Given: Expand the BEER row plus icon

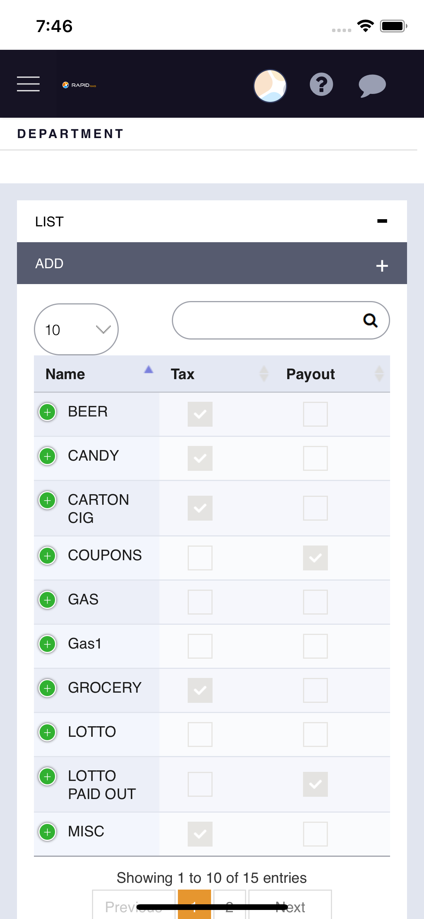Looking at the screenshot, I should 47,412.
